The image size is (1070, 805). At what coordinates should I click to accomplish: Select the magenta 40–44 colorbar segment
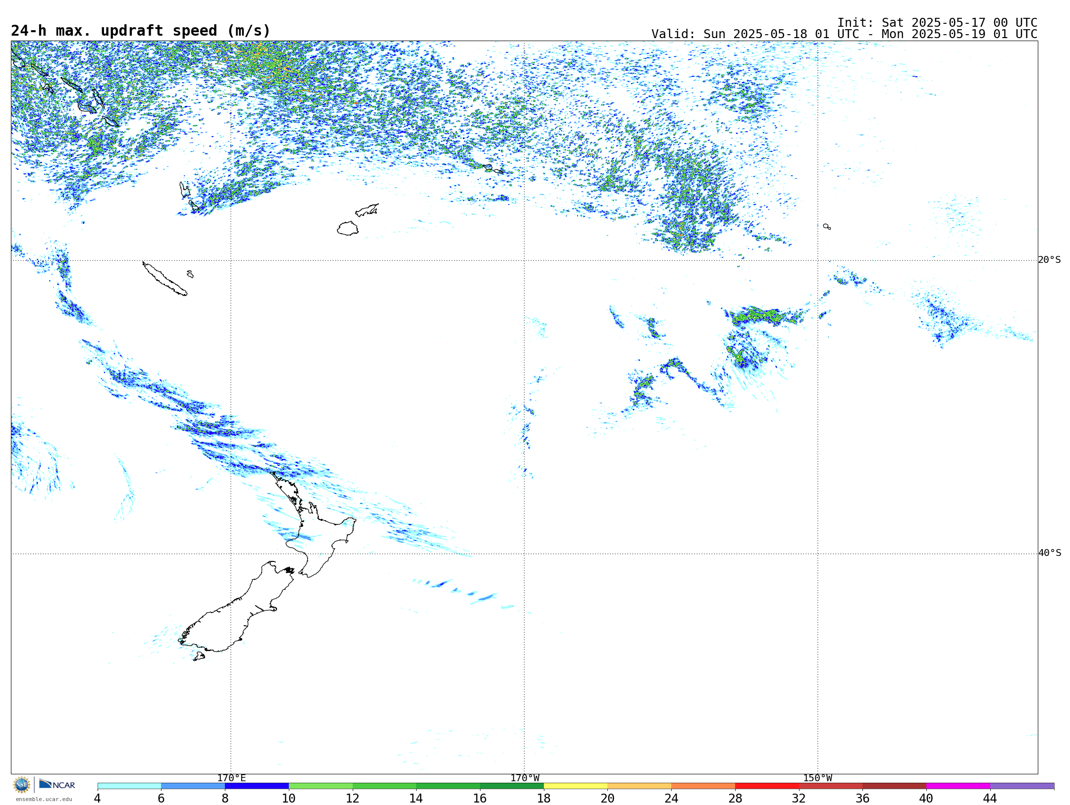[958, 786]
